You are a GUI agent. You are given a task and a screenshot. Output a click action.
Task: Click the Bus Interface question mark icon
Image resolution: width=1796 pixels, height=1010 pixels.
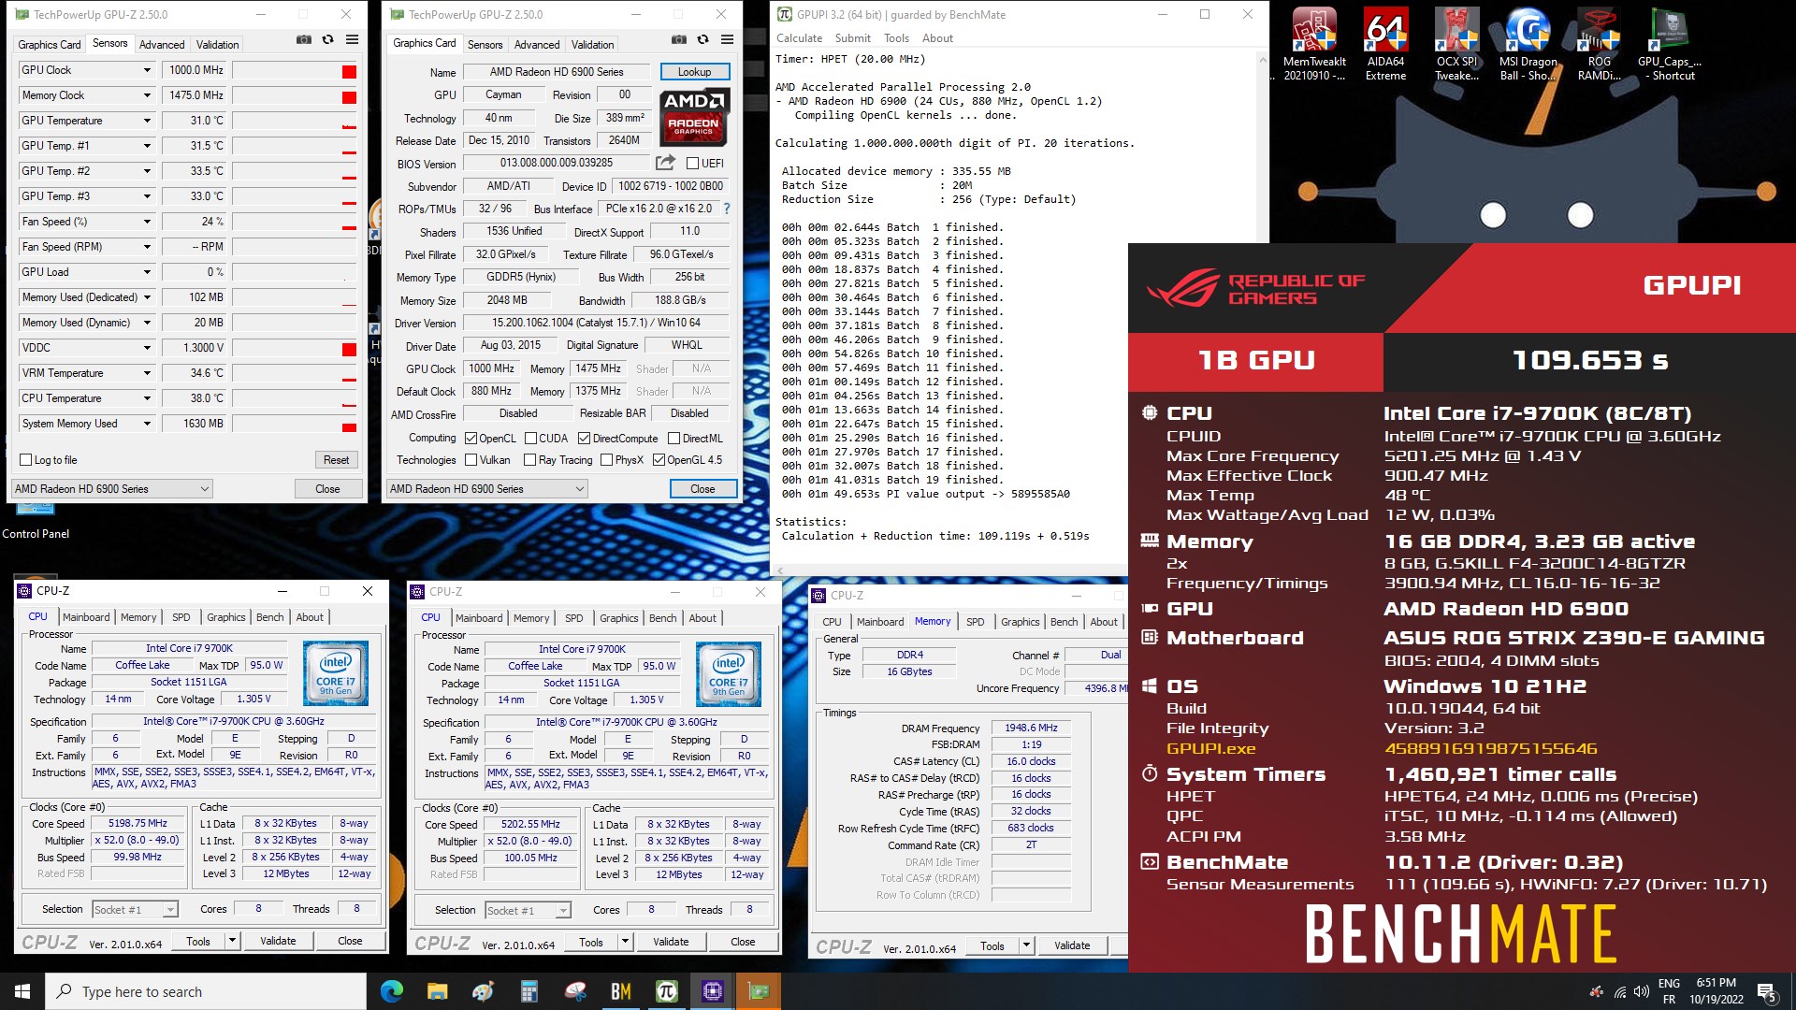pyautogui.click(x=727, y=209)
